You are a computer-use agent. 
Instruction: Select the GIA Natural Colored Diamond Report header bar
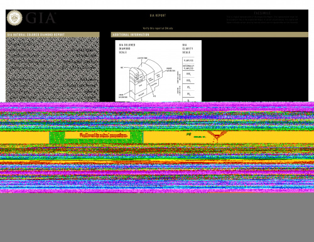(53, 34)
